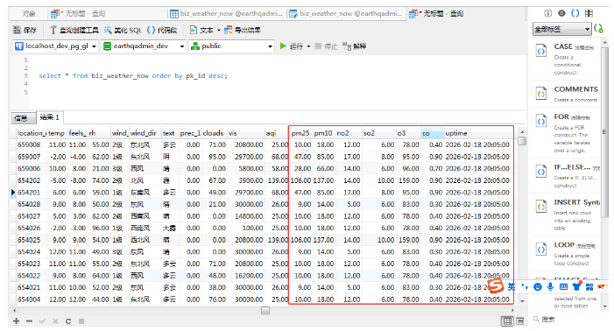Select the location cell 659008

pos(31,144)
